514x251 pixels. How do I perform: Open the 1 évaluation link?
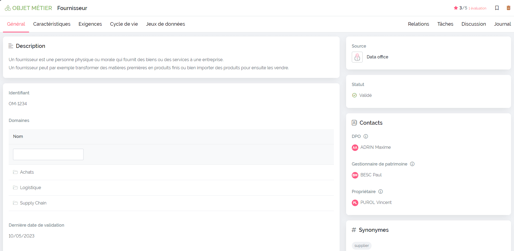pos(477,8)
